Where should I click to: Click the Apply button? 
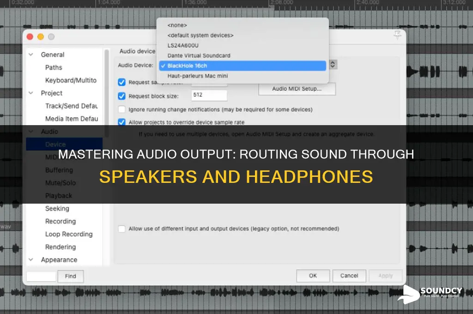click(386, 276)
